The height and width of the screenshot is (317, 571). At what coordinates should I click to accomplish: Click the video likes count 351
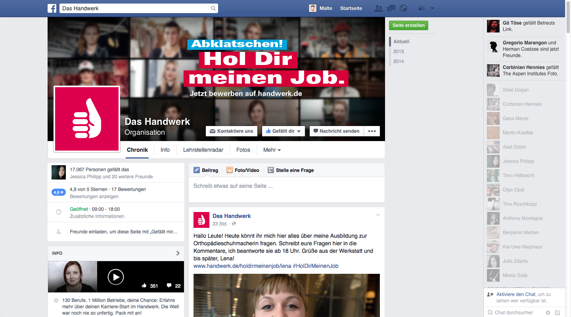click(150, 286)
